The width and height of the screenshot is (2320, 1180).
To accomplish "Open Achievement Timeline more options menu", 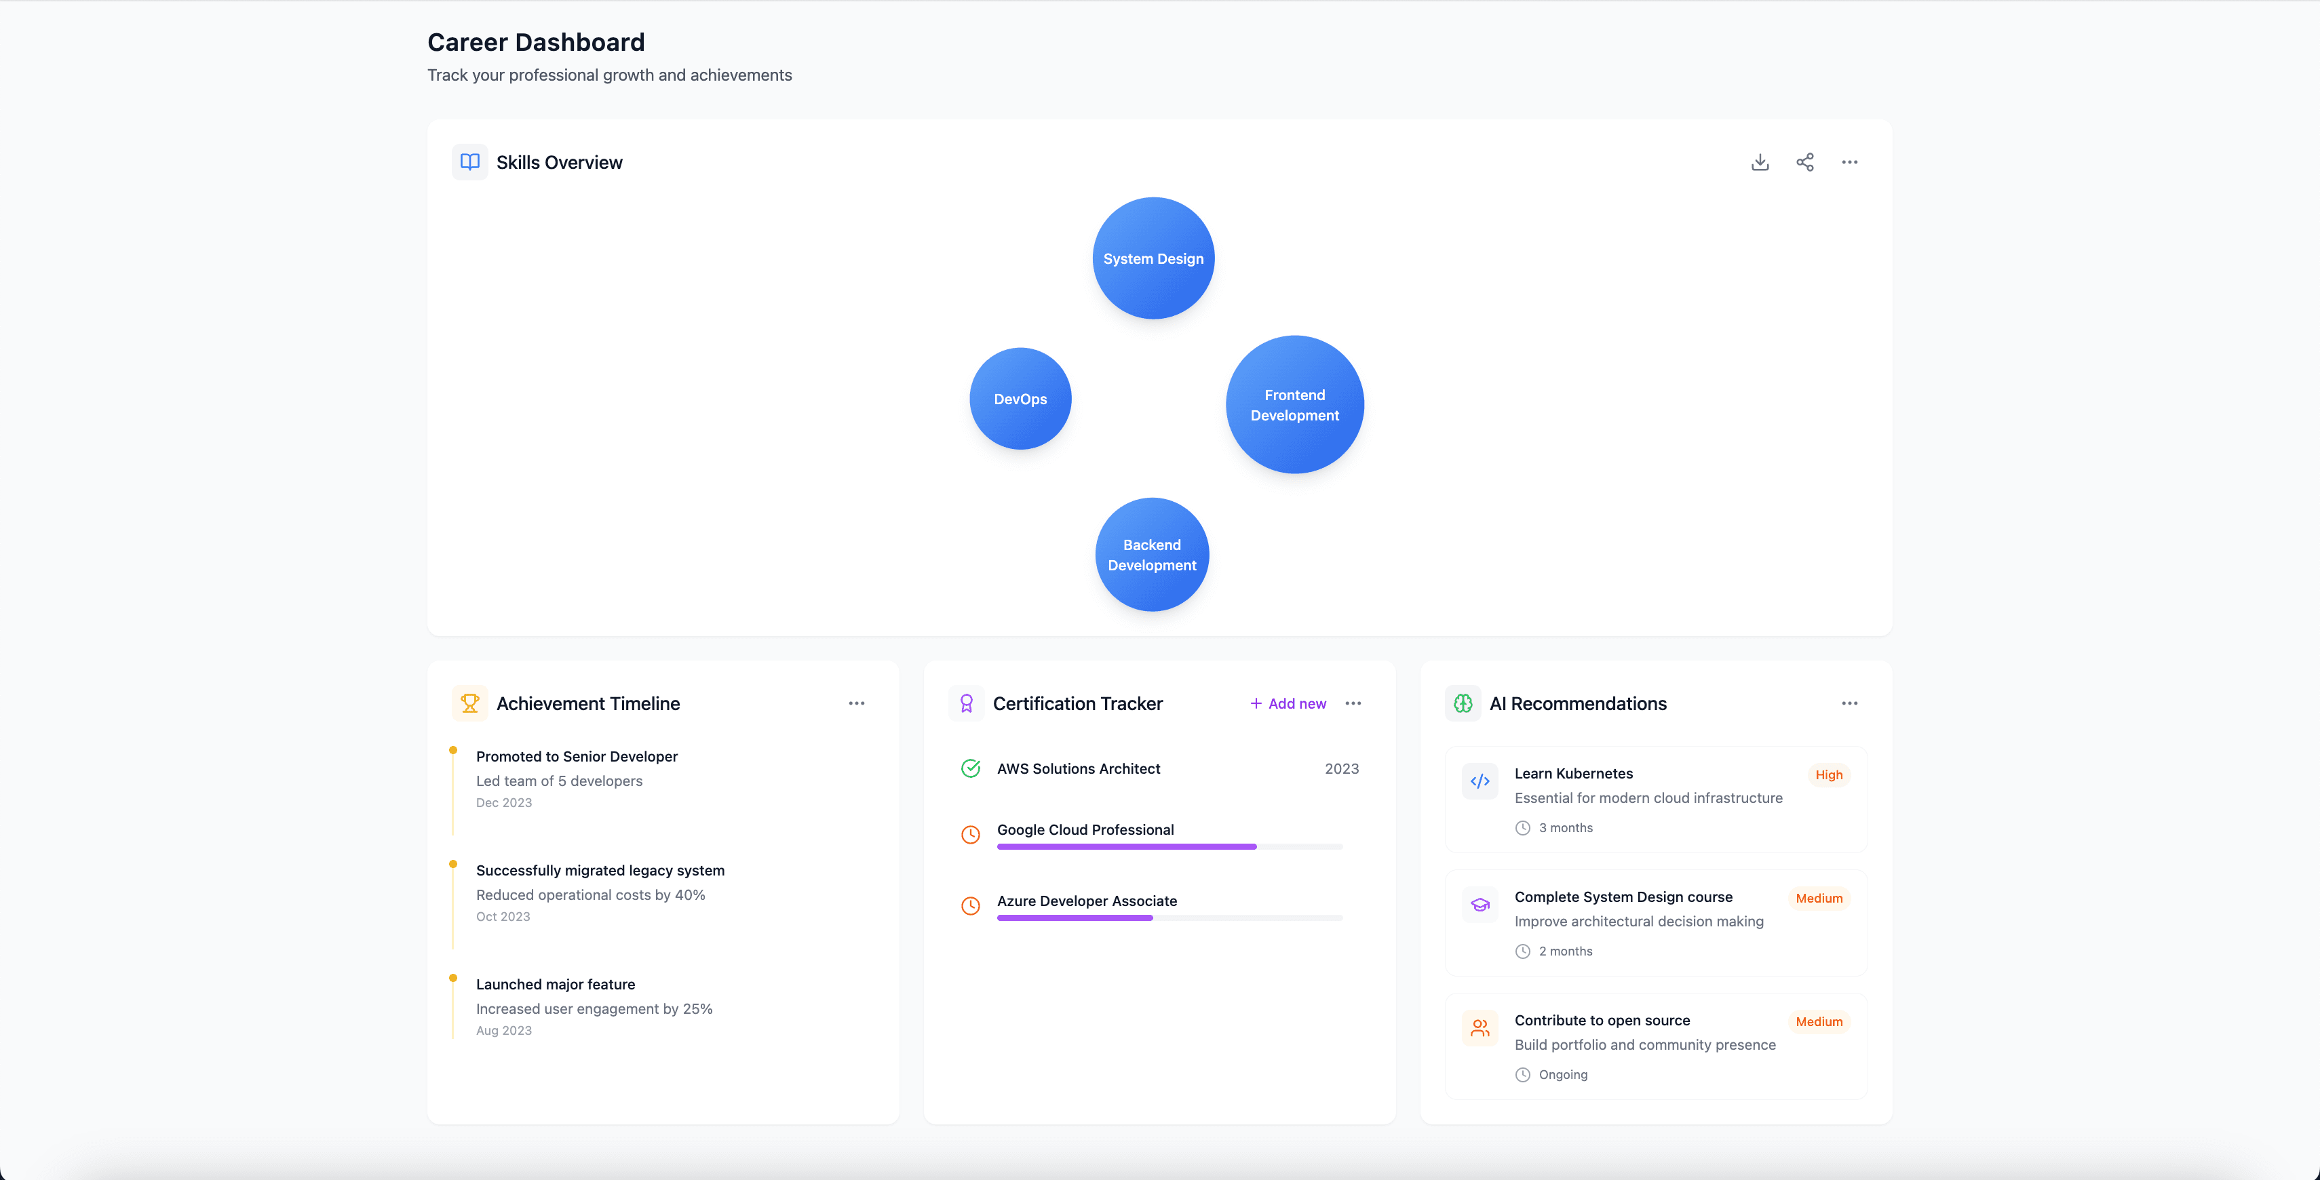I will 857,703.
